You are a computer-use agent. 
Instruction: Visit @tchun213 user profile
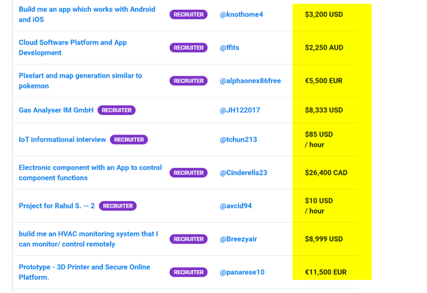point(238,140)
